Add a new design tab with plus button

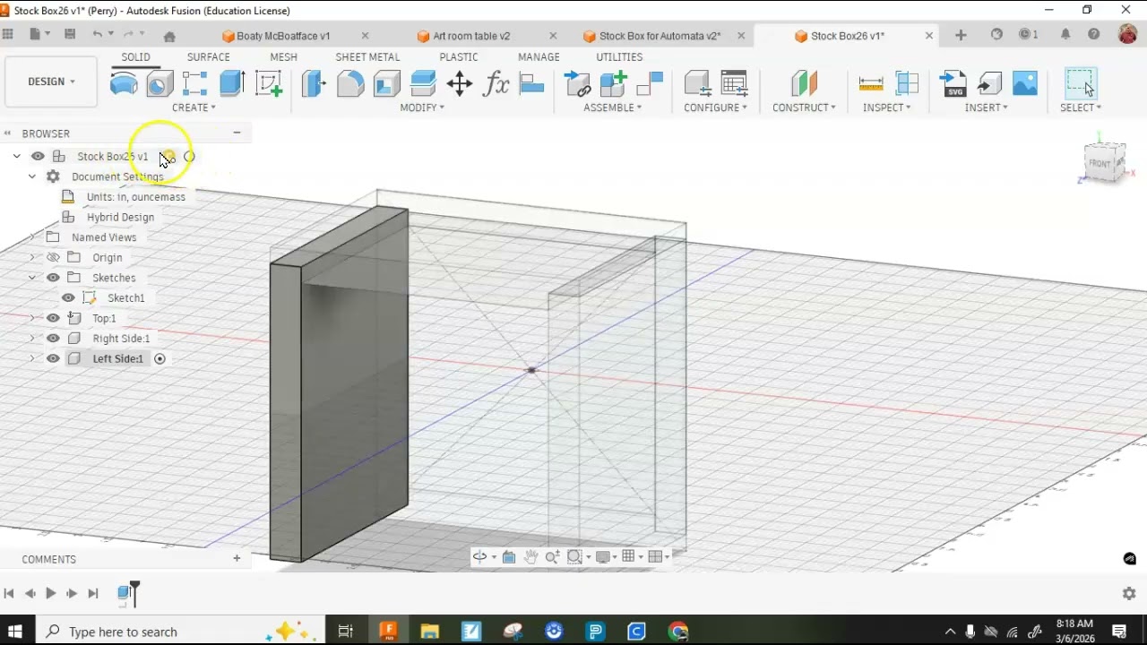coord(961,35)
